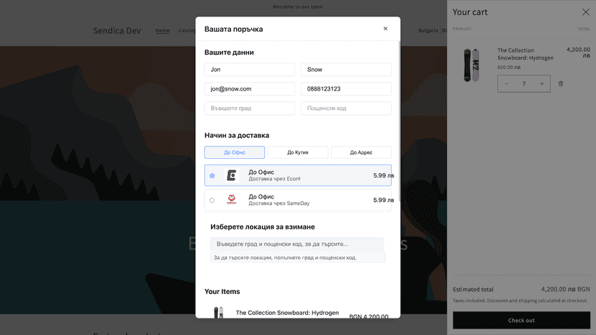Click the snowboard thumbnail in the cart
Image resolution: width=596 pixels, height=335 pixels.
coord(471,65)
